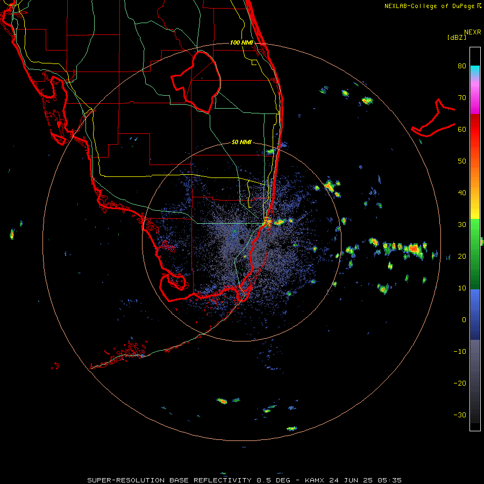The image size is (484, 484).
Task: Click the 0.5 DEG elevation text in the footer
Action: click(274, 480)
